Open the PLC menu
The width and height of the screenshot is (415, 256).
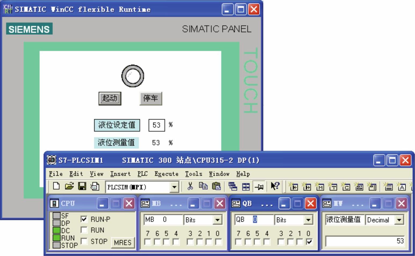[142, 174]
